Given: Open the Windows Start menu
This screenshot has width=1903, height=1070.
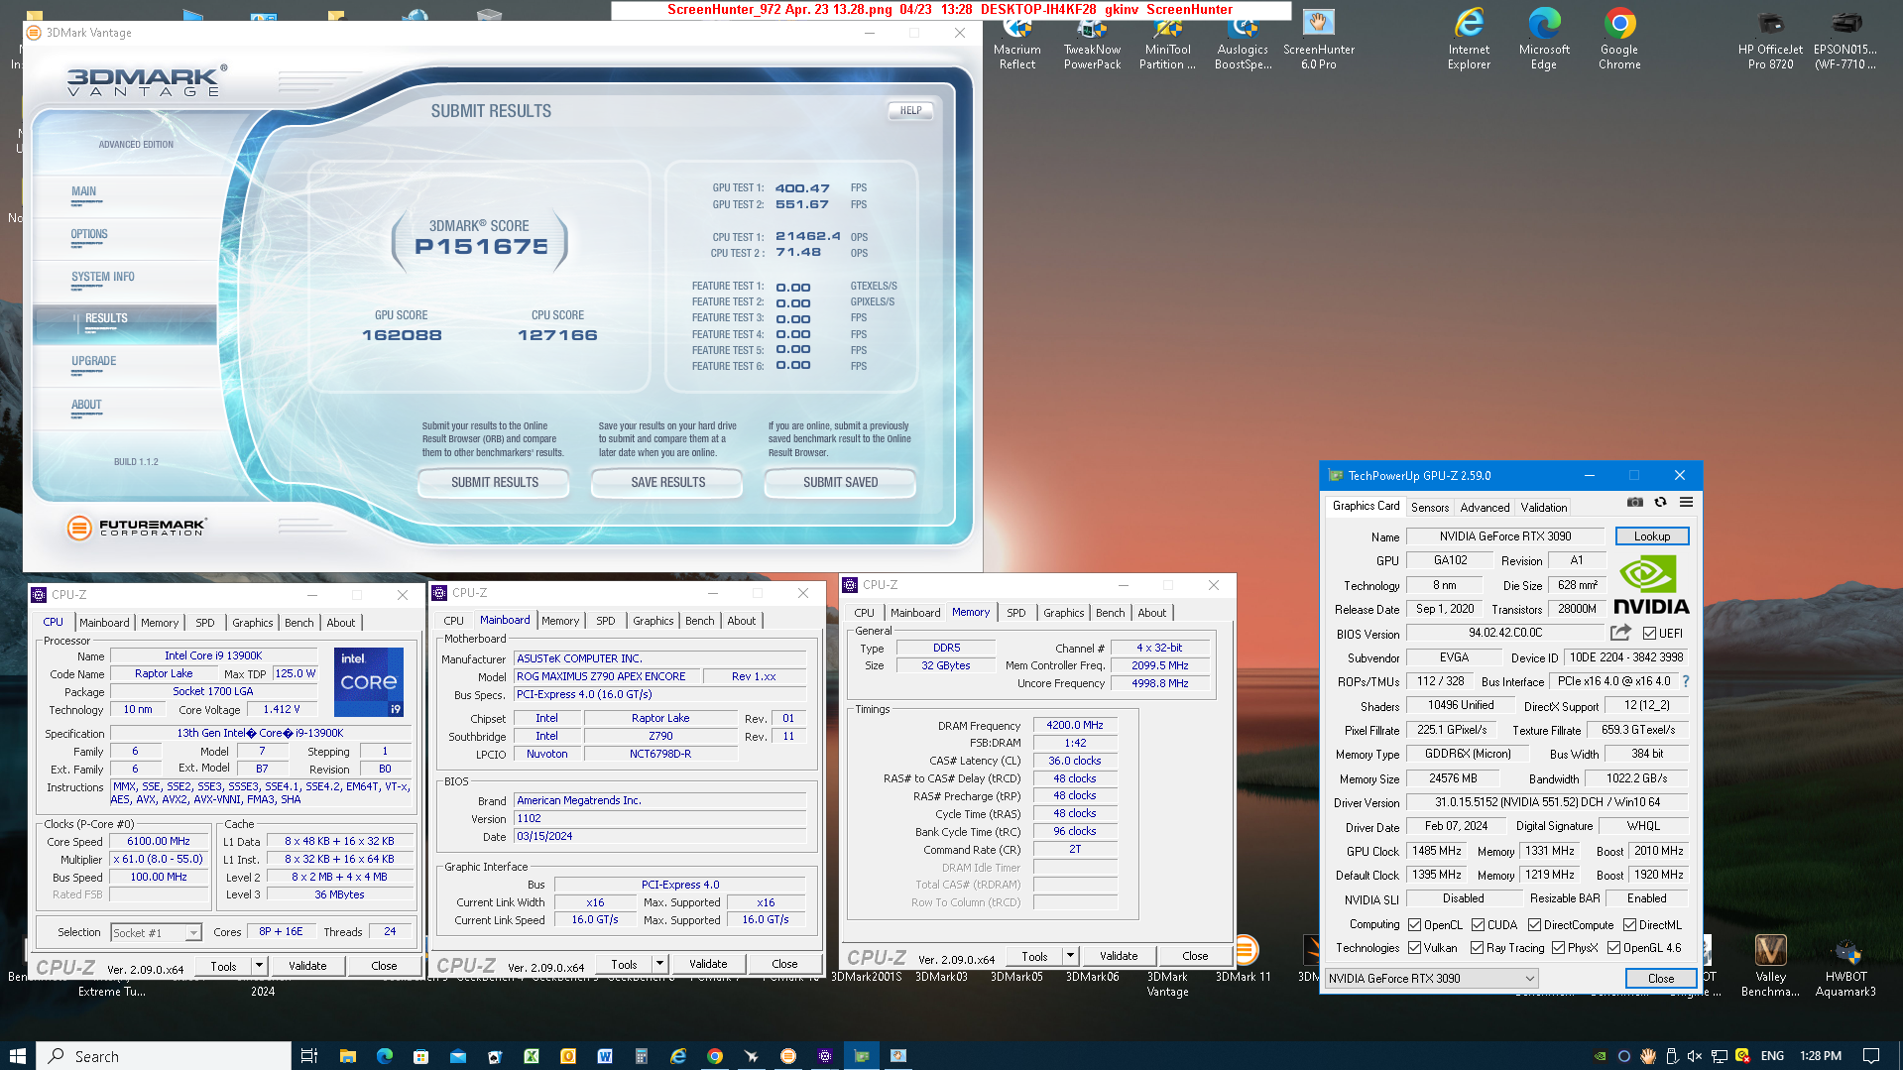Looking at the screenshot, I should pyautogui.click(x=17, y=1056).
